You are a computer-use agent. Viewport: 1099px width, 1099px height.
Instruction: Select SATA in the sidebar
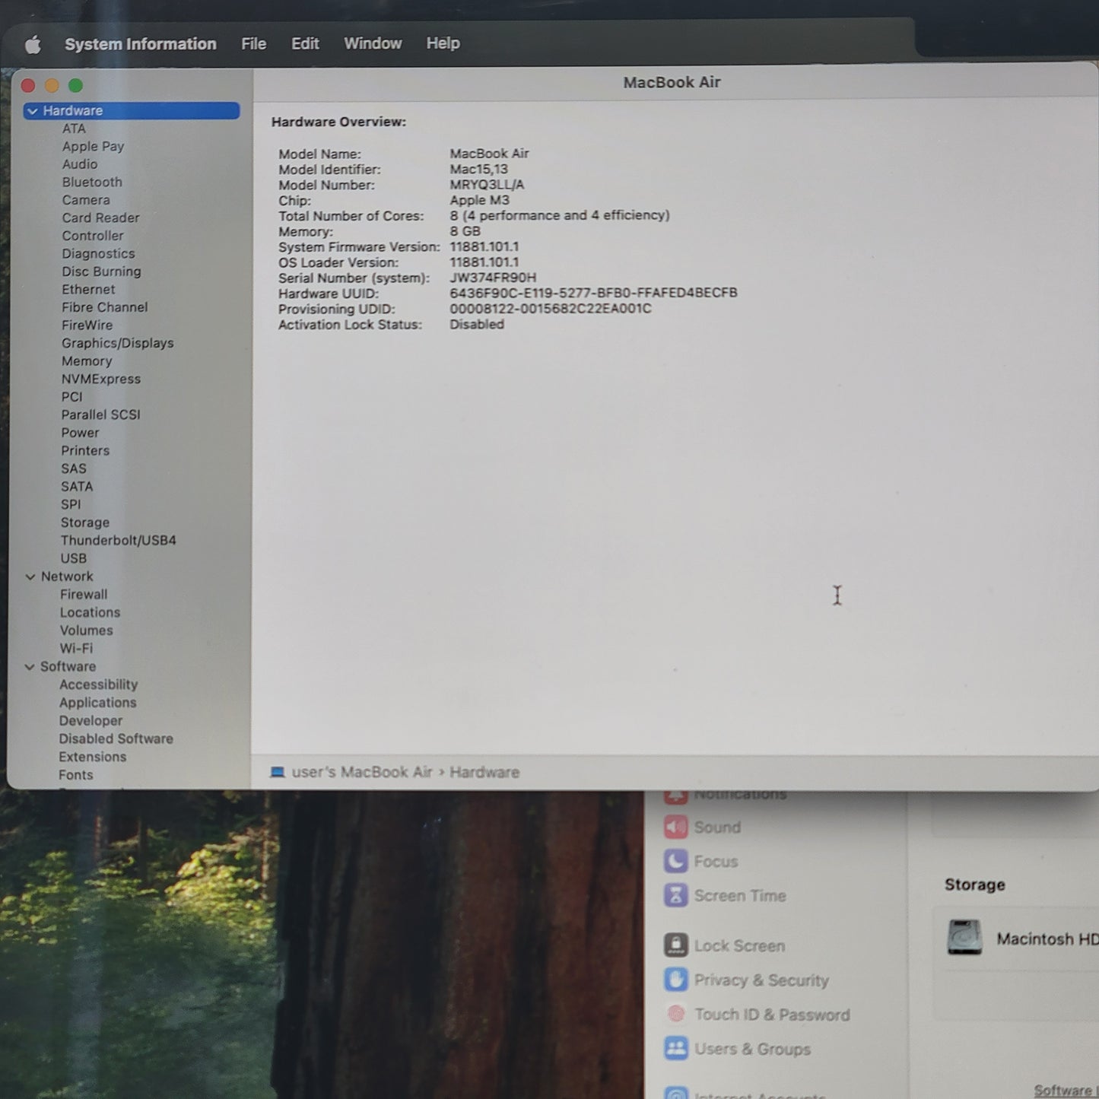[77, 487]
